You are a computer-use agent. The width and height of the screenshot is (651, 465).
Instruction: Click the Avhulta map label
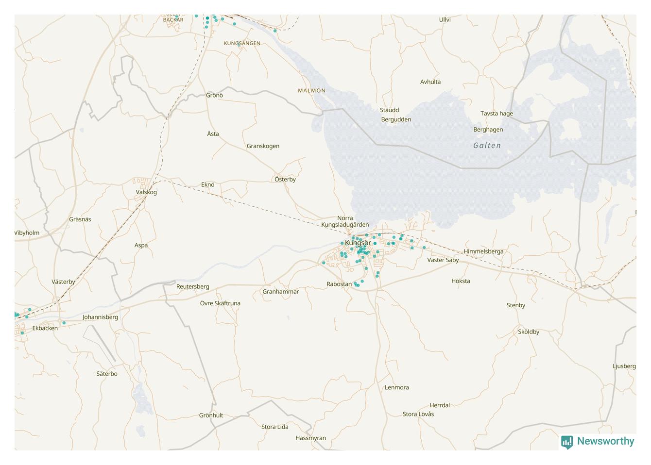click(430, 82)
